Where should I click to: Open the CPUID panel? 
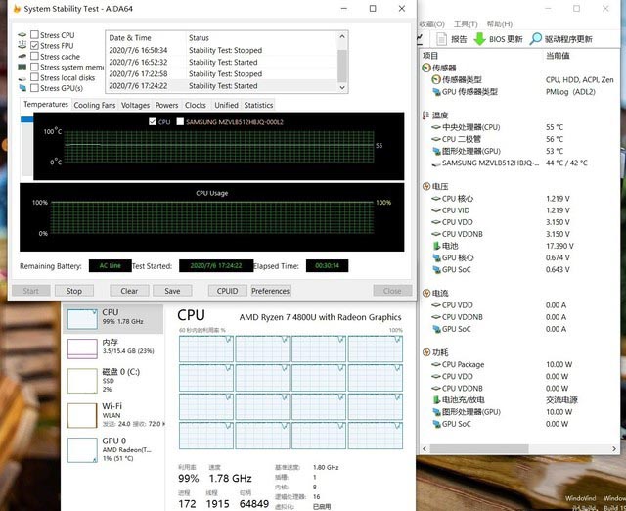tap(227, 291)
